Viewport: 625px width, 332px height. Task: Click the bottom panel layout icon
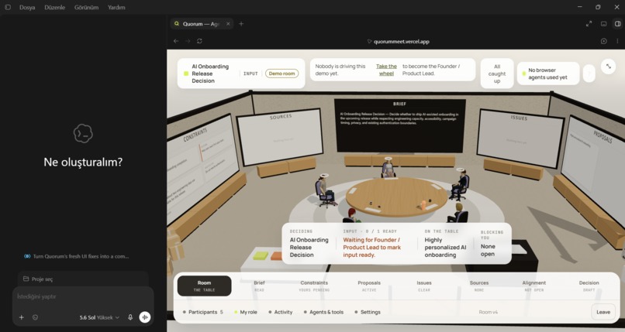tap(604, 24)
